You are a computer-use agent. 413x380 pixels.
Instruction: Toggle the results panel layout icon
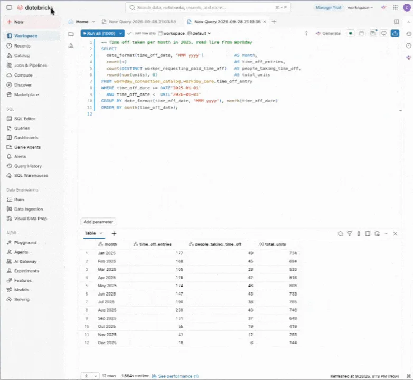[368, 234]
